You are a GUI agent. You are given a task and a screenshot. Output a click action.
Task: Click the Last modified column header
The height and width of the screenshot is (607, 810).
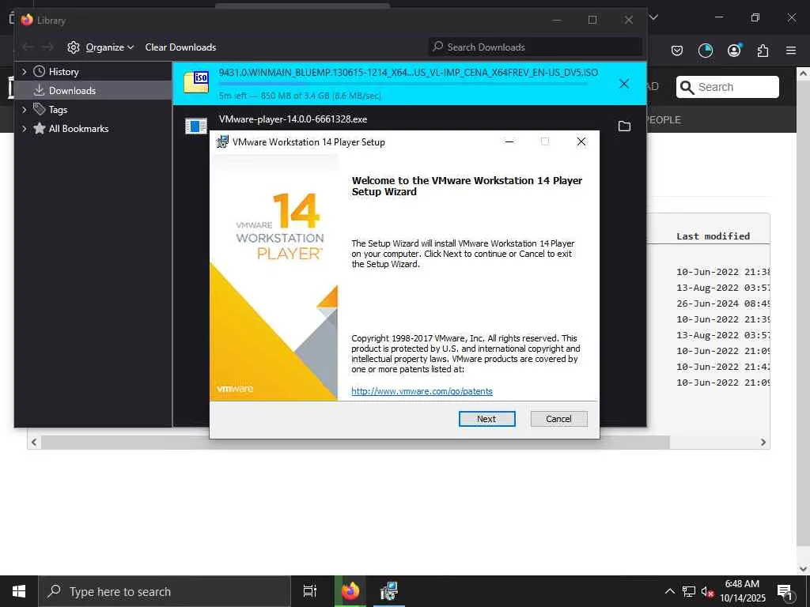(713, 236)
